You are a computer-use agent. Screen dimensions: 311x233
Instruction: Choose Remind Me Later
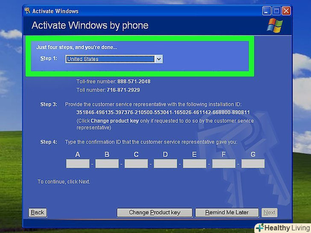(x=227, y=213)
